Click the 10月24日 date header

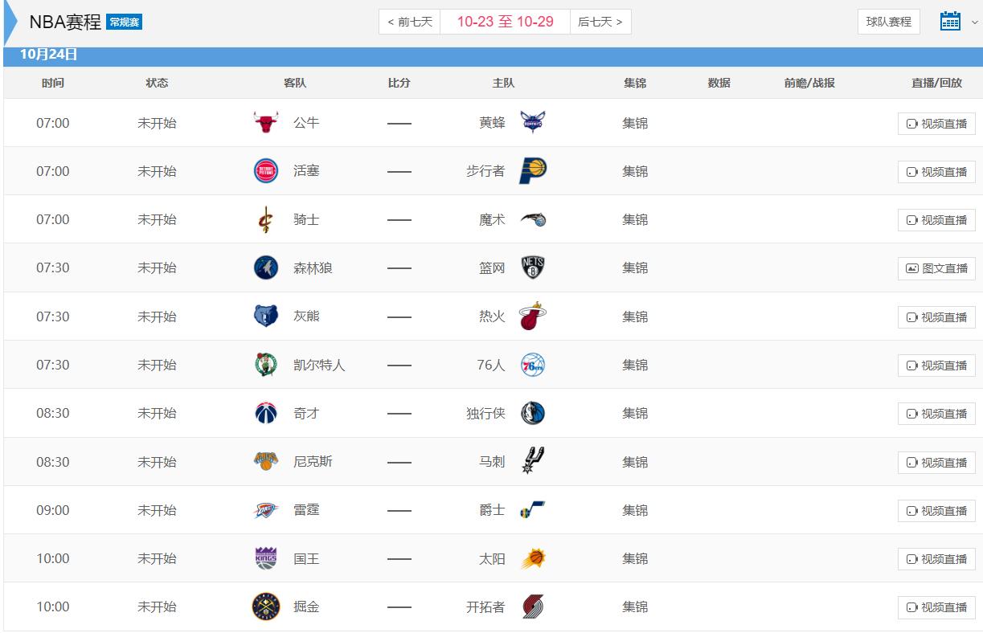(49, 55)
